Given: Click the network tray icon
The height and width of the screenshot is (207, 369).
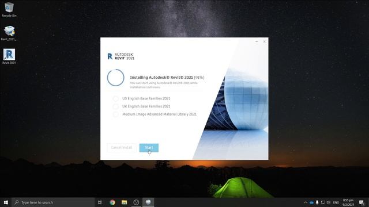Looking at the screenshot, I should point(323,202).
